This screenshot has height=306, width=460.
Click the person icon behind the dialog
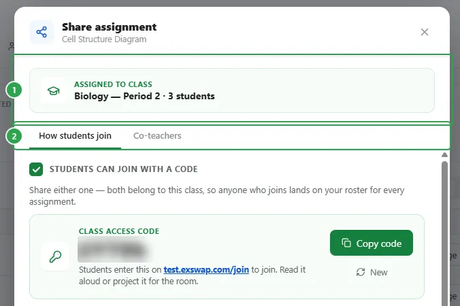click(x=11, y=46)
